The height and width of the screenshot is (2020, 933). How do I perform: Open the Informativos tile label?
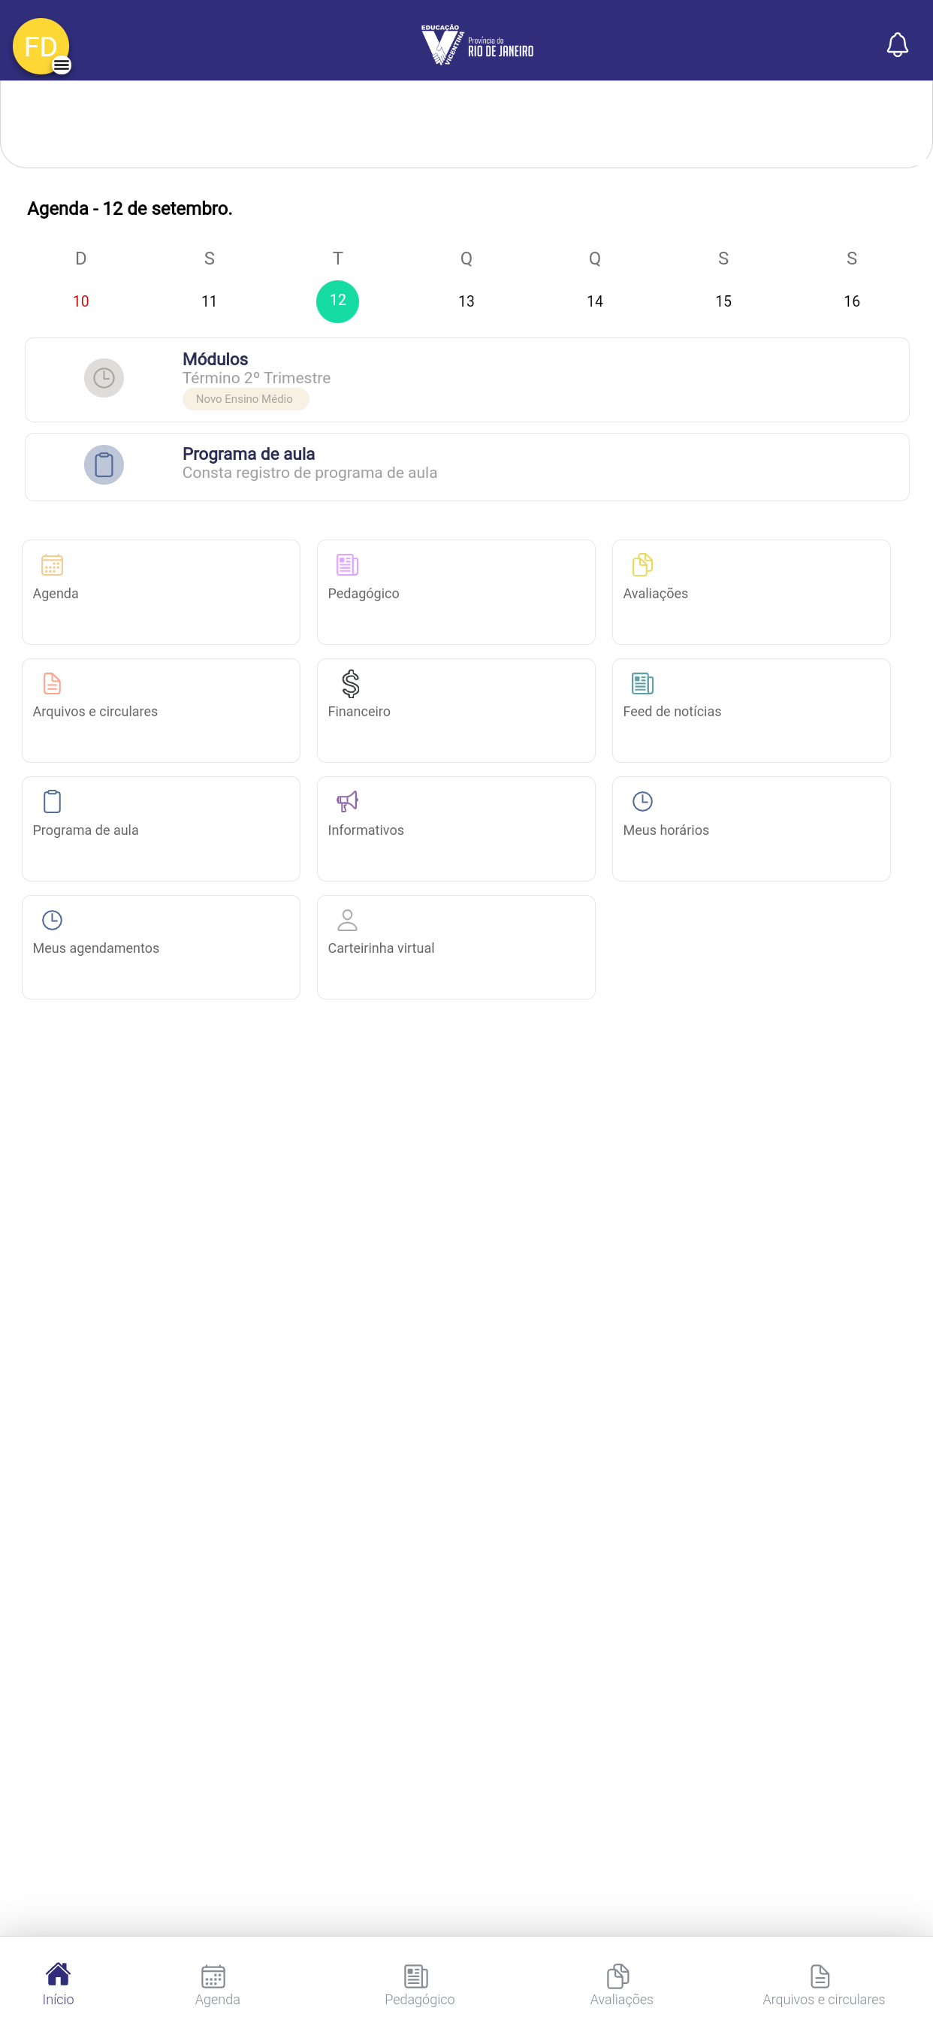coord(365,830)
